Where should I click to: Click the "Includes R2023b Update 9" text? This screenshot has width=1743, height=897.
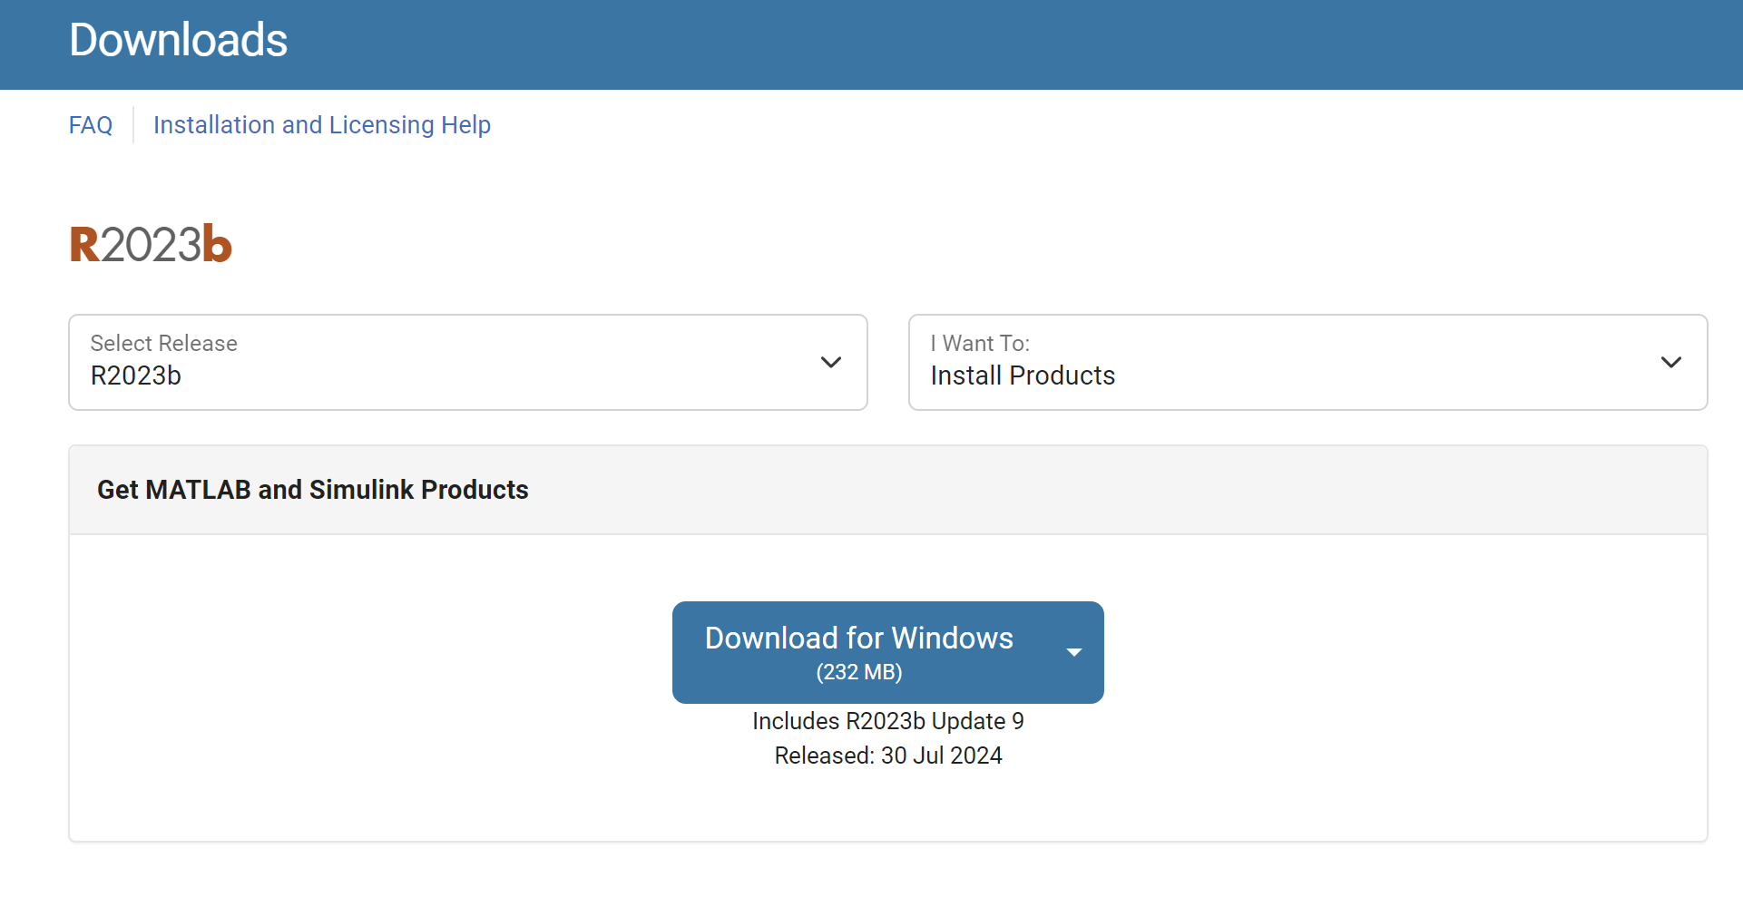click(887, 721)
